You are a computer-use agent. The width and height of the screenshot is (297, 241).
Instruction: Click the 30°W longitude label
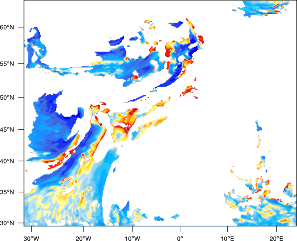[32, 238]
